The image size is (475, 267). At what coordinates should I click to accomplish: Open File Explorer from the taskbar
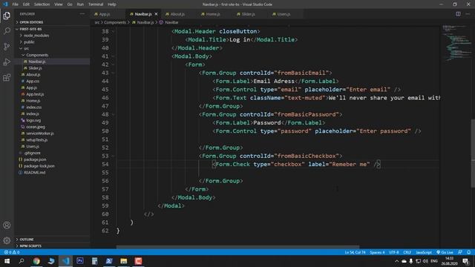[124, 261]
